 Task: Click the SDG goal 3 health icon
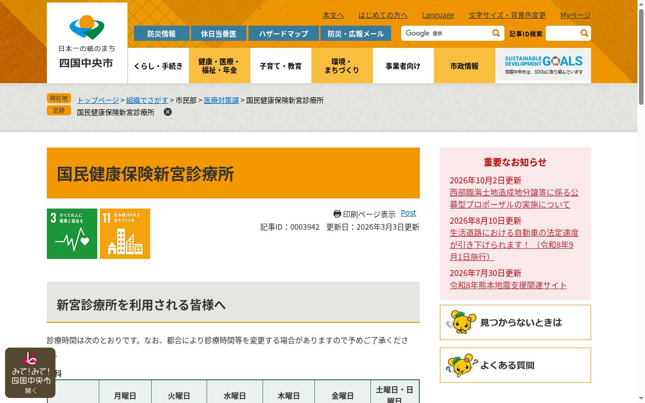[72, 234]
